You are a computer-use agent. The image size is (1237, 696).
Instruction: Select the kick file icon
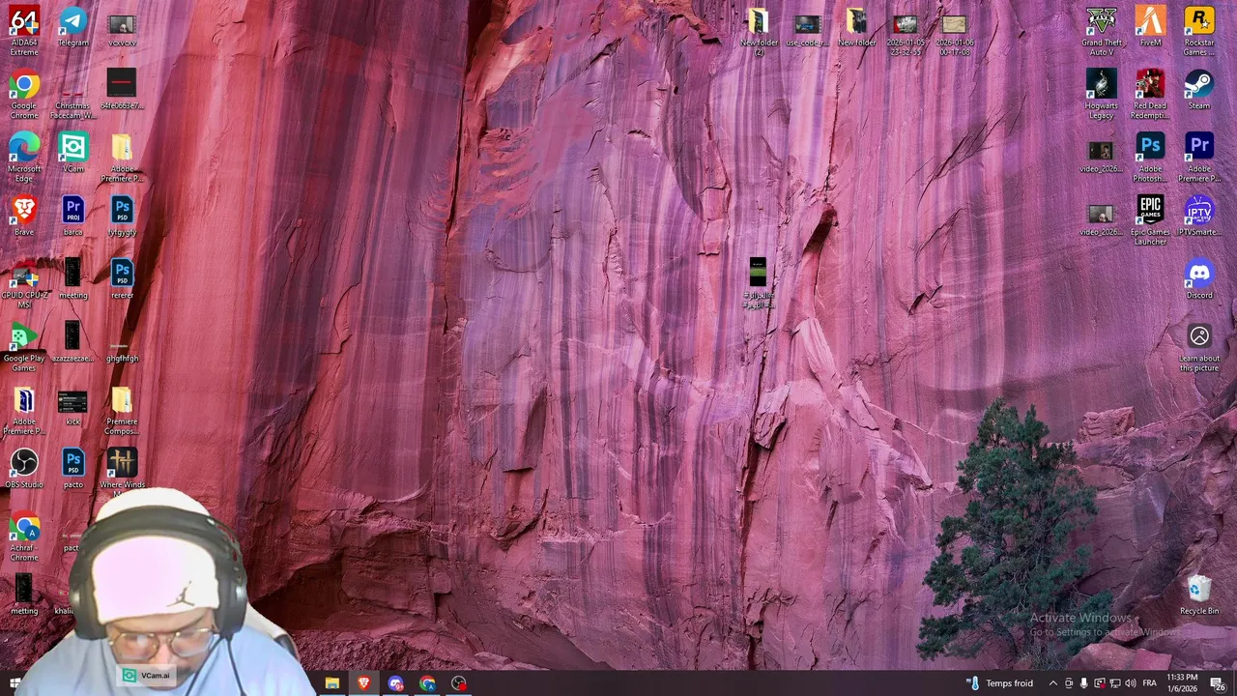(x=72, y=406)
